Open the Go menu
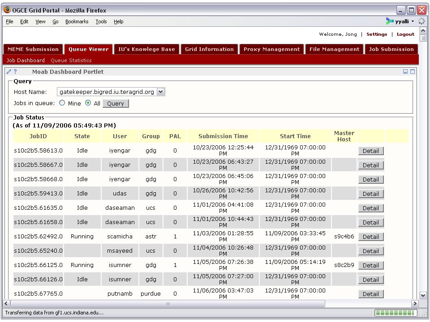430x322 pixels. pyautogui.click(x=56, y=21)
